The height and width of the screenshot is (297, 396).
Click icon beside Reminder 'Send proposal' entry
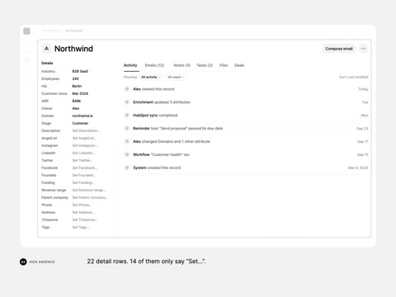[127, 128]
